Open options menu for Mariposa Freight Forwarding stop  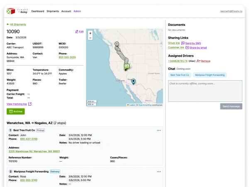tap(159, 172)
